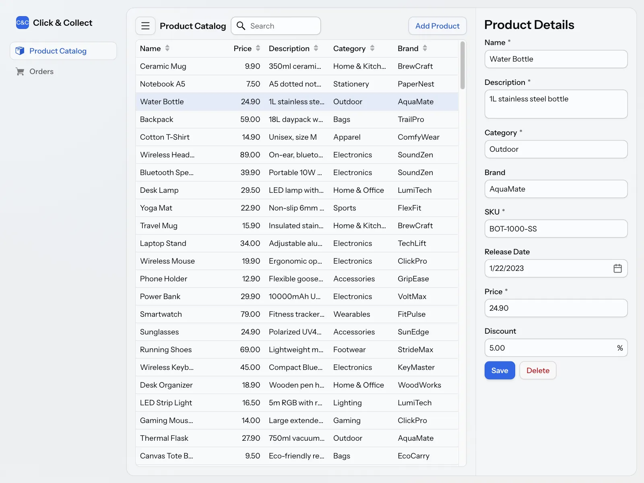The height and width of the screenshot is (483, 644).
Task: Sort by Description column arrows
Action: pyautogui.click(x=316, y=48)
